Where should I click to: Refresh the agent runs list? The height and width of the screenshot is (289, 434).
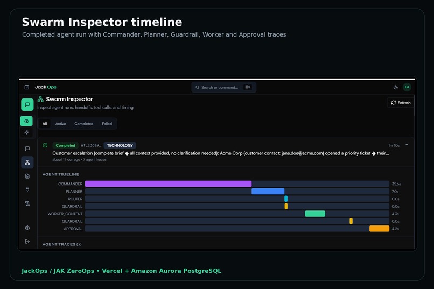pos(401,103)
